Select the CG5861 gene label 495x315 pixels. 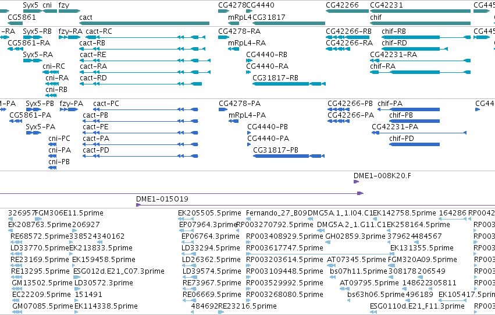pos(22,17)
